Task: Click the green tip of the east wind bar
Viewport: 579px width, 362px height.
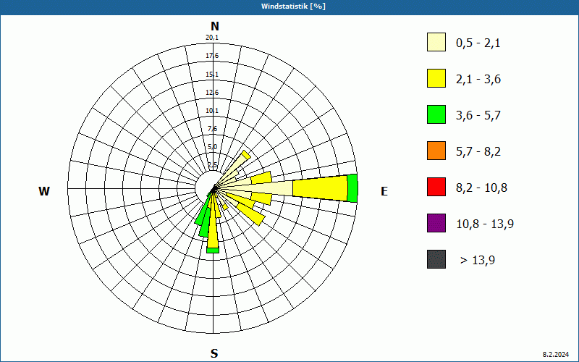Action: point(352,188)
